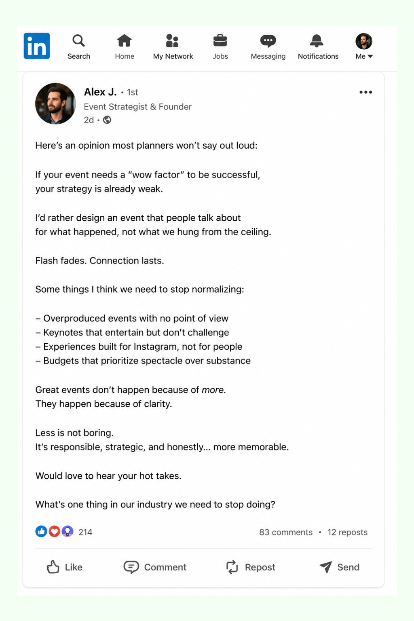Open post options three-dots menu
414x621 pixels.
366,92
